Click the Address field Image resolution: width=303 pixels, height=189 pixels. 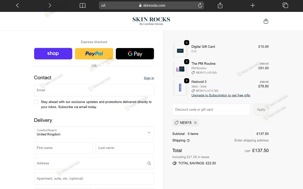click(x=94, y=163)
